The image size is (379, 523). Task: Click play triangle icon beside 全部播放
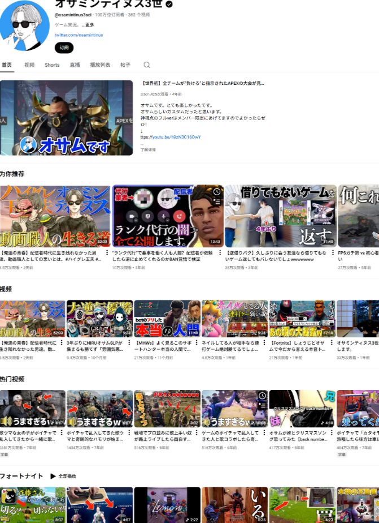click(53, 476)
